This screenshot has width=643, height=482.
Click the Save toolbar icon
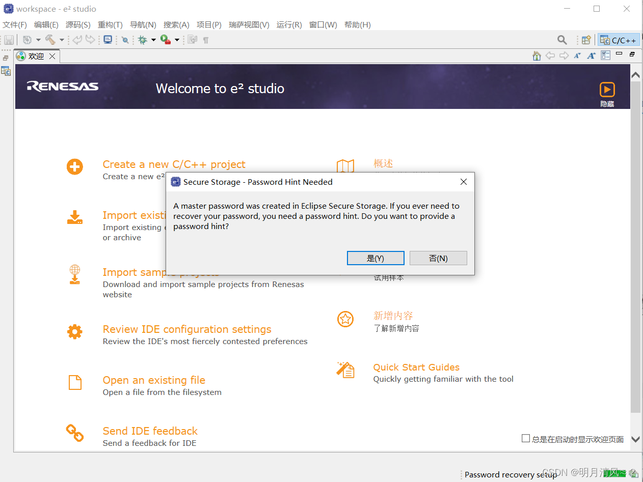tap(9, 40)
